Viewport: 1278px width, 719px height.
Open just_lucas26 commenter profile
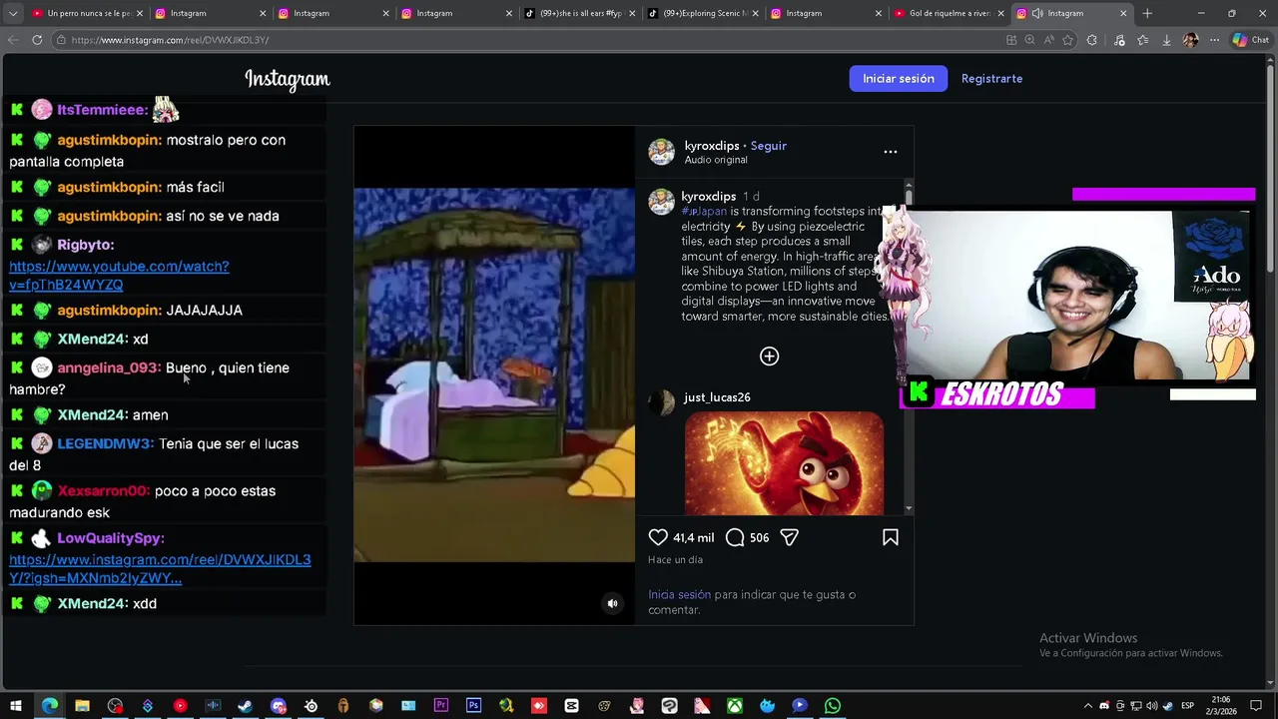tap(717, 397)
